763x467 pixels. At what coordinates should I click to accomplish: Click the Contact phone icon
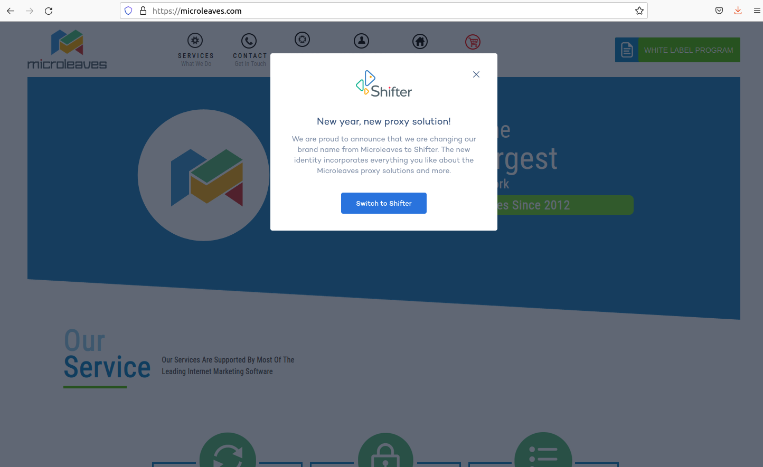249,41
